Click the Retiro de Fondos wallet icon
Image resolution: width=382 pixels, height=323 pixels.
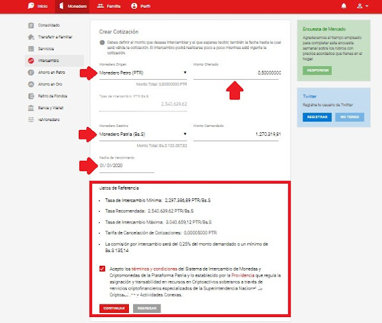pyautogui.click(x=31, y=96)
